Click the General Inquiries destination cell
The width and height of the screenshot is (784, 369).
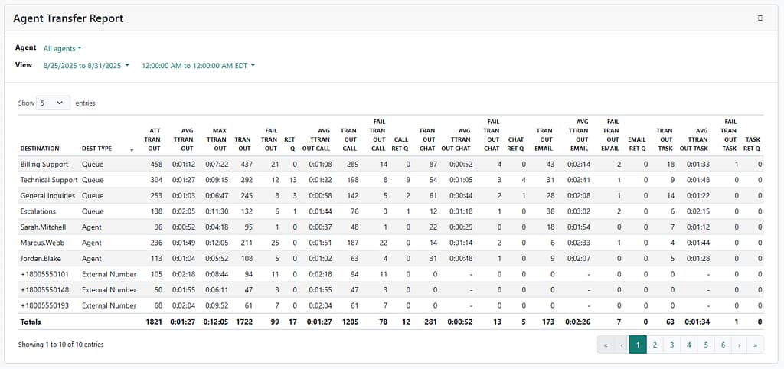[47, 195]
